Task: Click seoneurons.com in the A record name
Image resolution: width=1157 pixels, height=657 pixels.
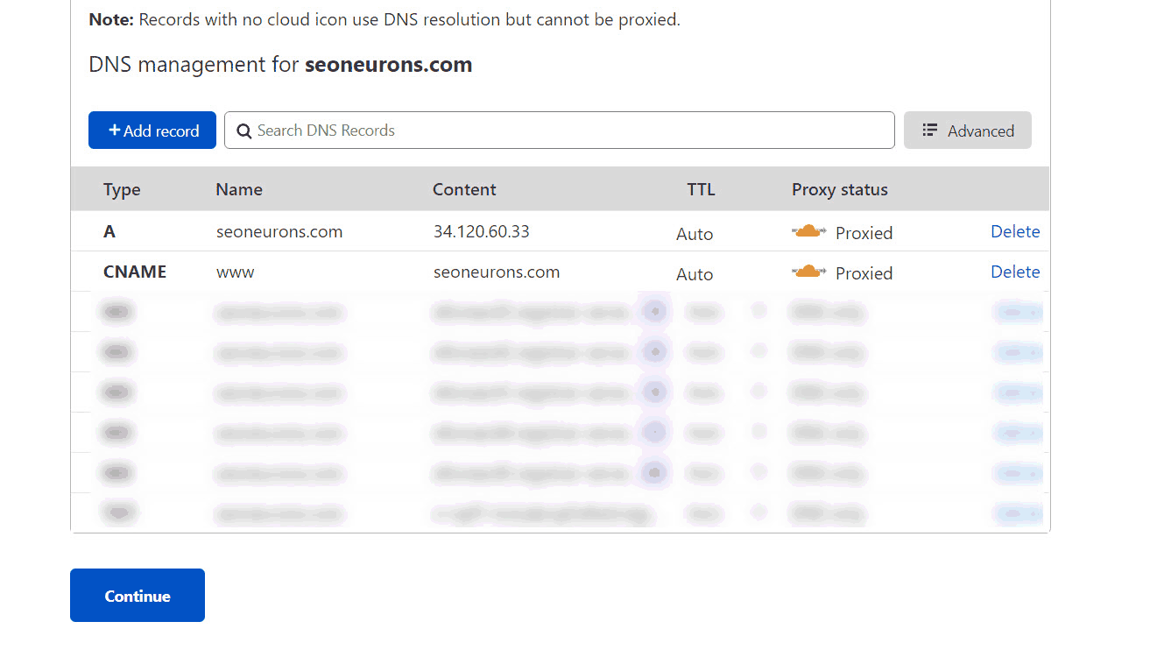Action: tap(279, 231)
